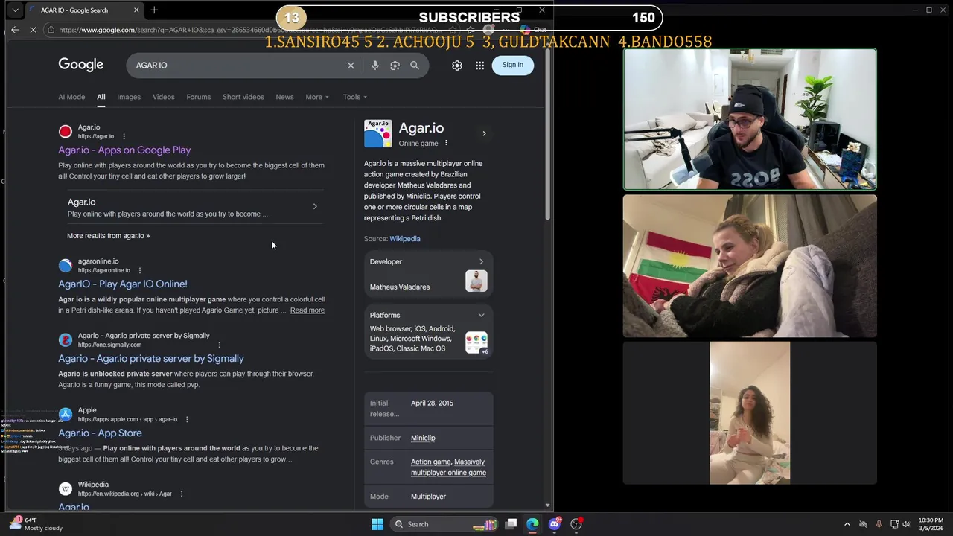
Task: Open a new browser tab
Action: [154, 10]
